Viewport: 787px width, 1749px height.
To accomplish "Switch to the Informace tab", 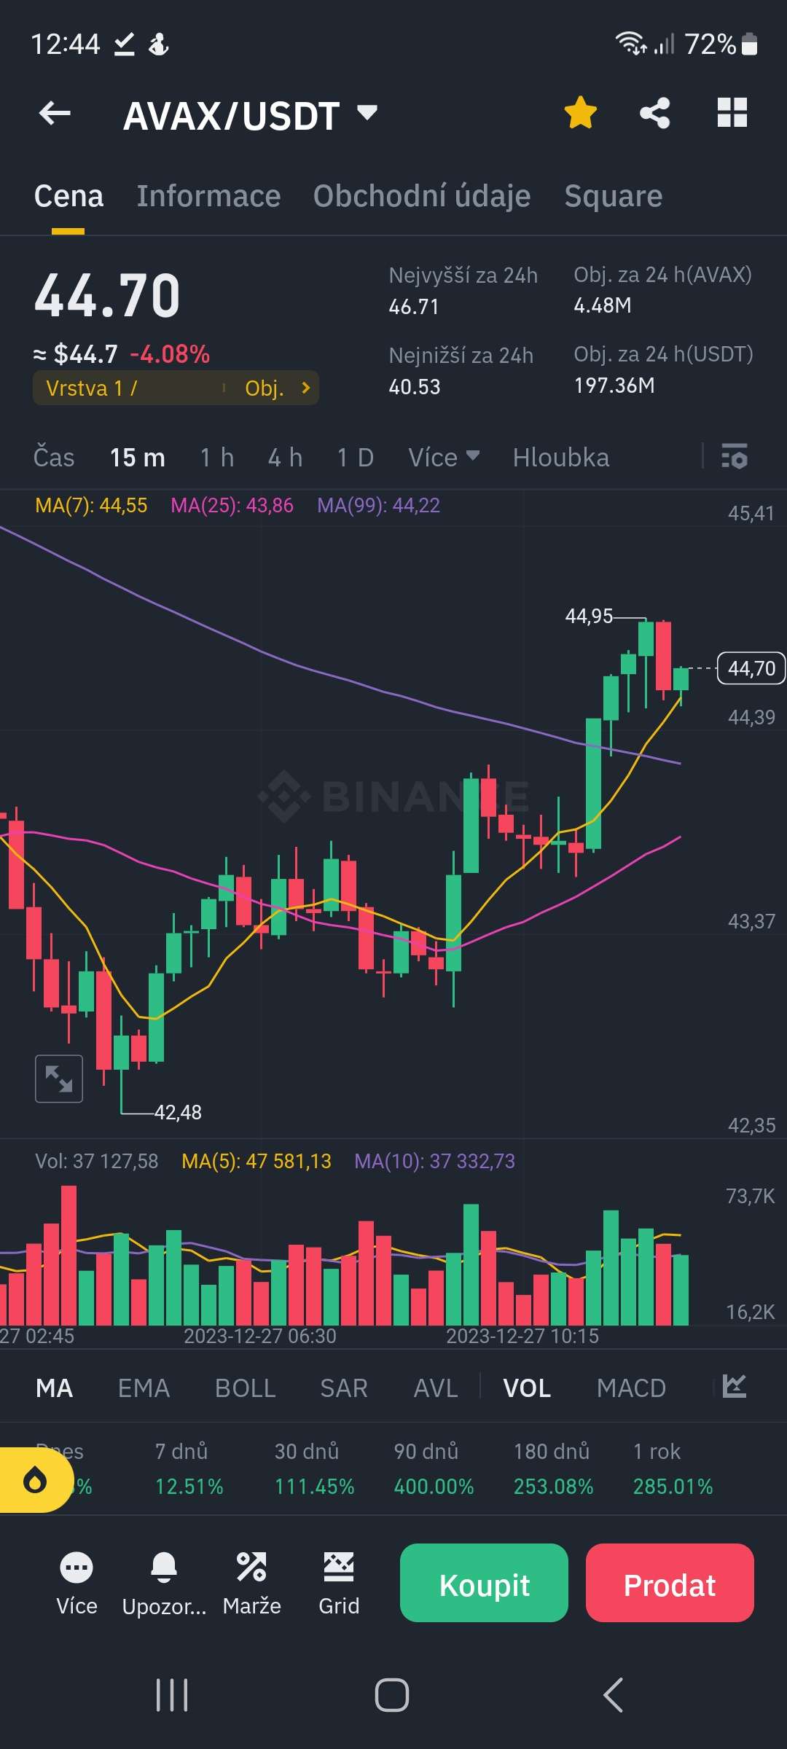I will point(208,196).
